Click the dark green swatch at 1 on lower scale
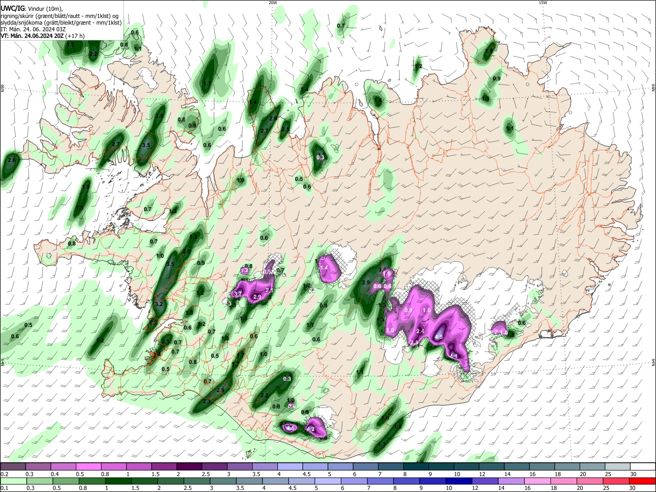Image resolution: width=656 pixels, height=492 pixels. (118, 481)
